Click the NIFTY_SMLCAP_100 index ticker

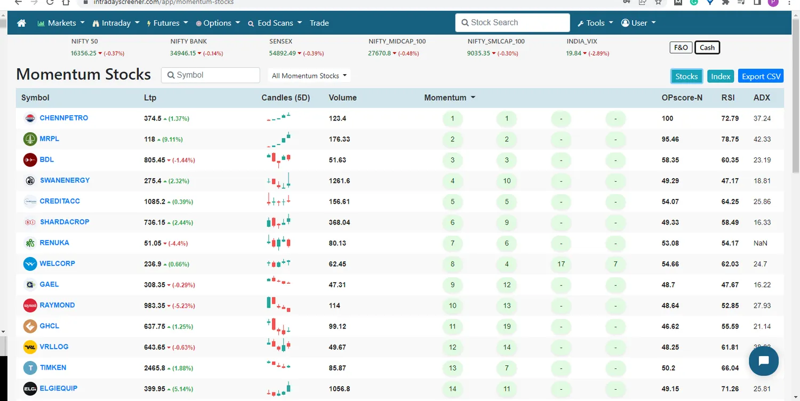pyautogui.click(x=496, y=47)
